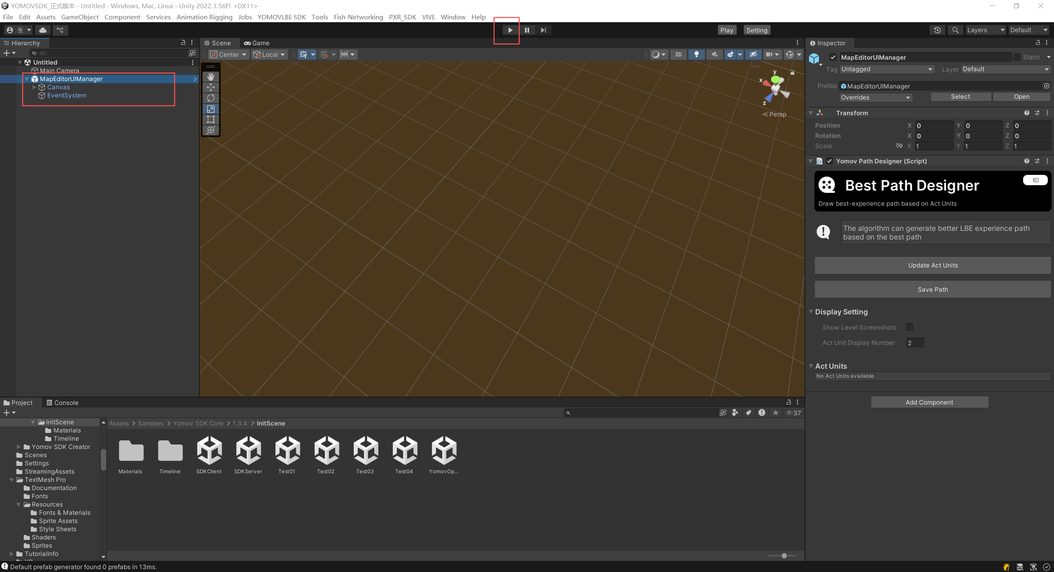Open Transform component help icon
Viewport: 1054px width, 572px height.
(x=1027, y=113)
